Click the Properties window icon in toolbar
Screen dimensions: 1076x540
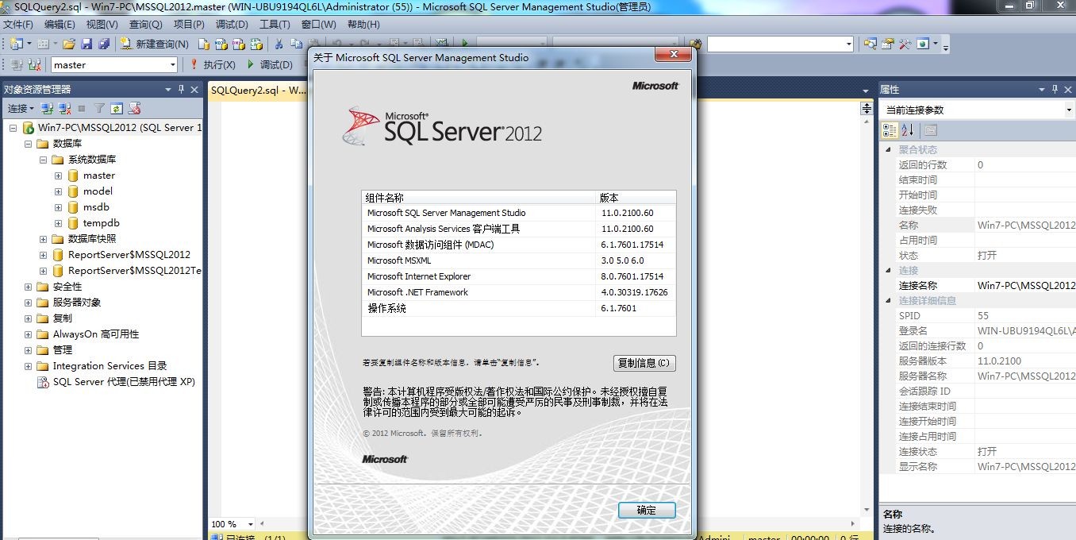click(x=888, y=44)
